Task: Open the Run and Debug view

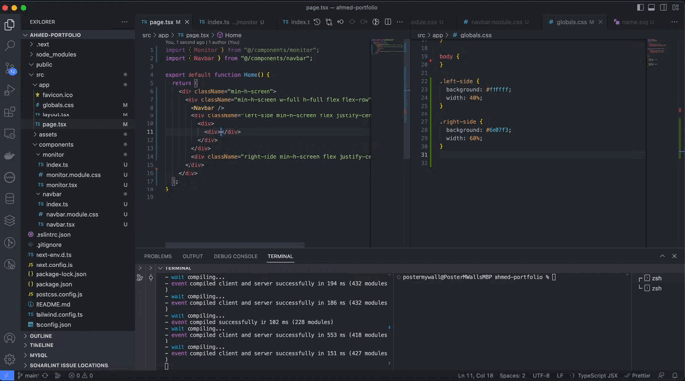Action: click(x=9, y=90)
